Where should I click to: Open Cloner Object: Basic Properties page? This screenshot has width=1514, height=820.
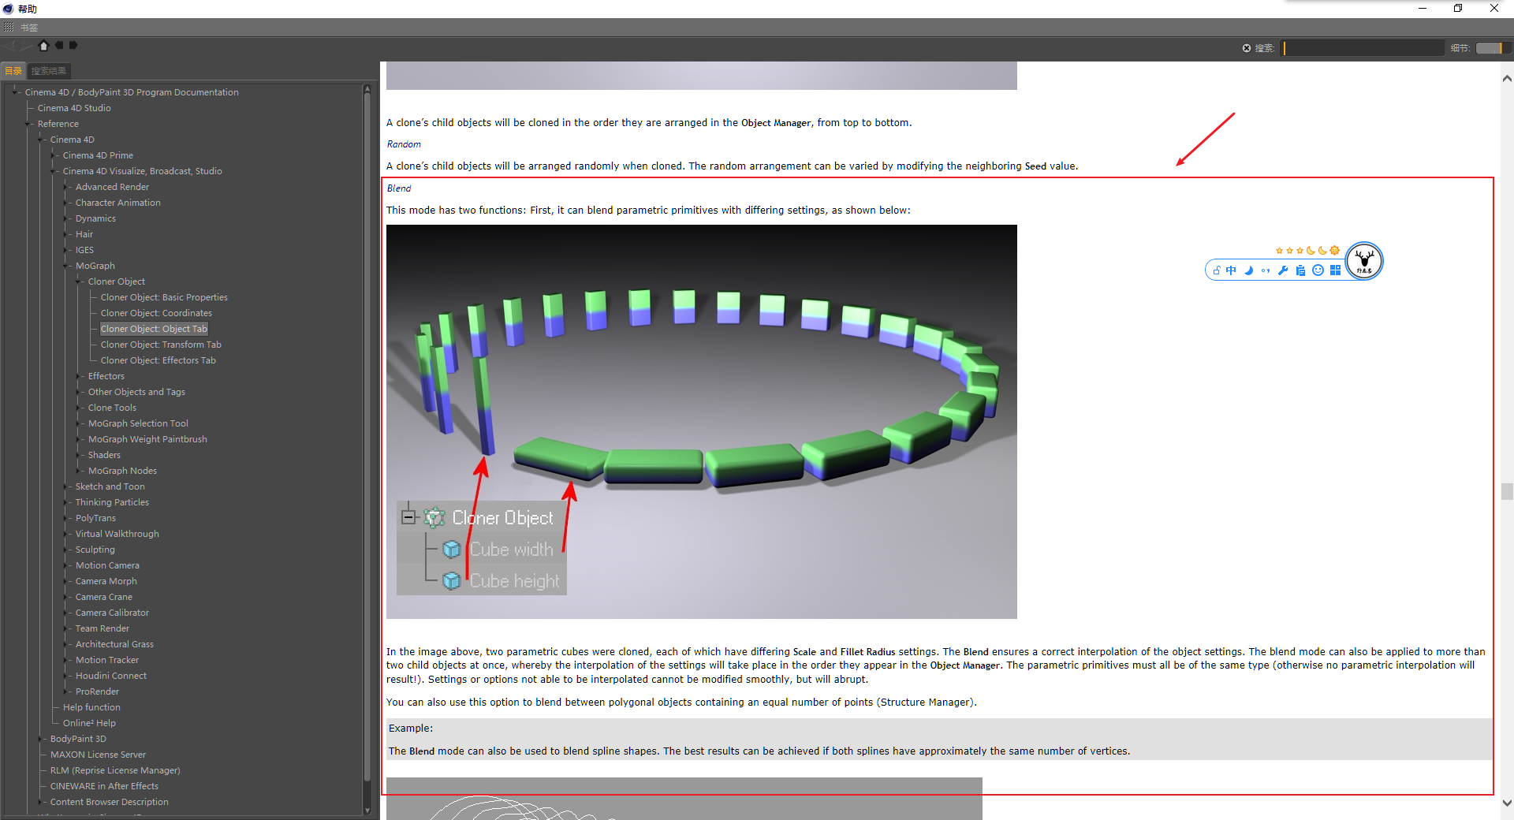point(164,297)
